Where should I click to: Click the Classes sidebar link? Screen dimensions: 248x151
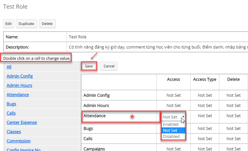[14, 132]
